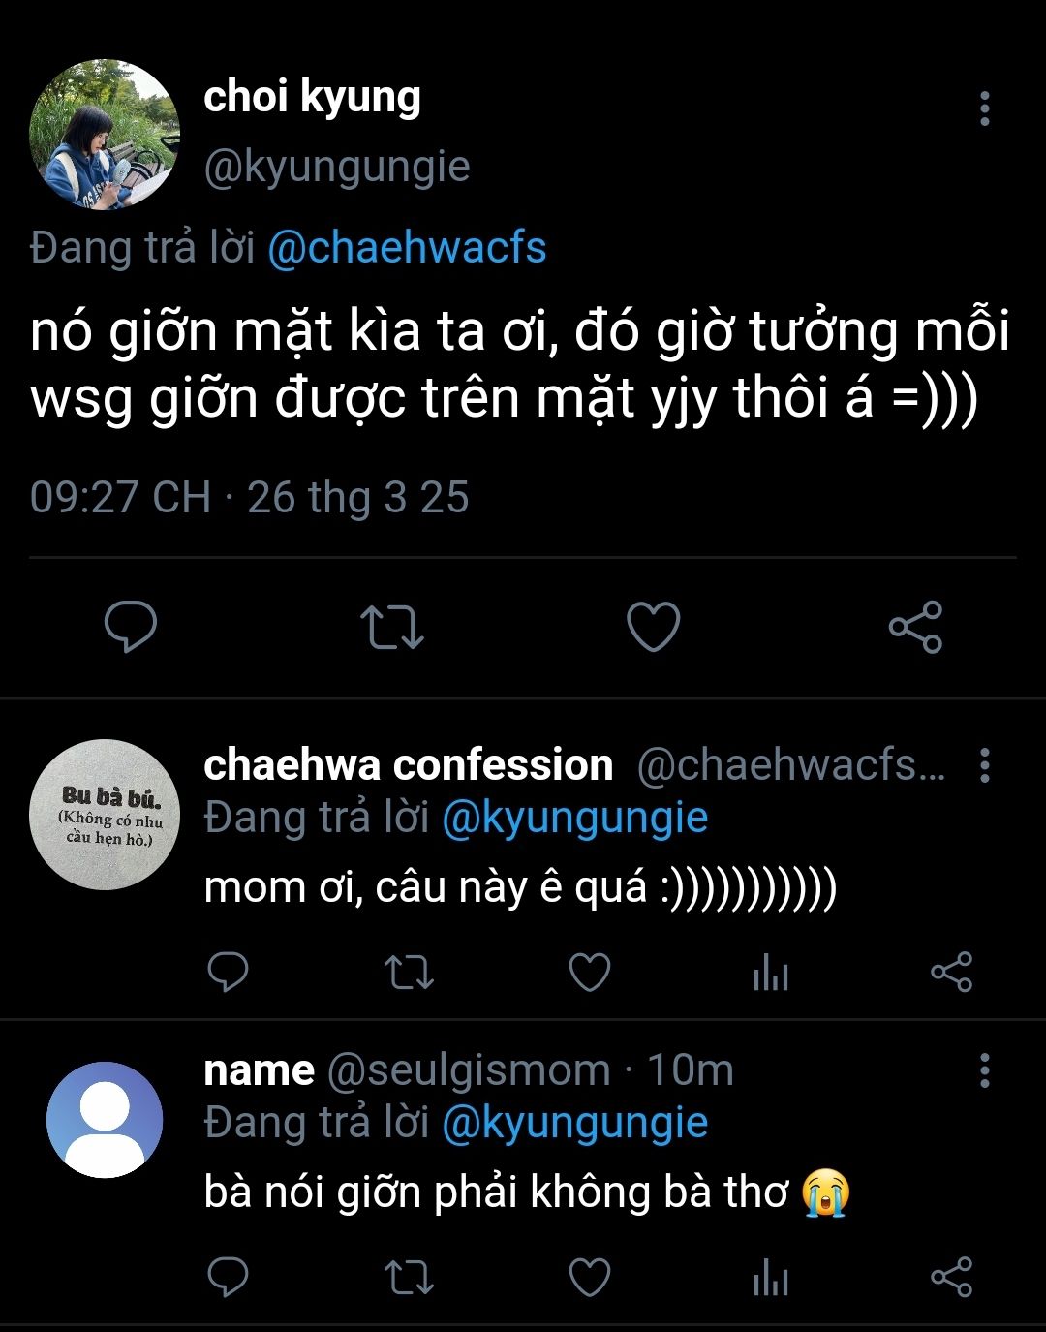This screenshot has width=1046, height=1332.
Task: Retweet choi kyung's main tweet
Action: pos(391,627)
